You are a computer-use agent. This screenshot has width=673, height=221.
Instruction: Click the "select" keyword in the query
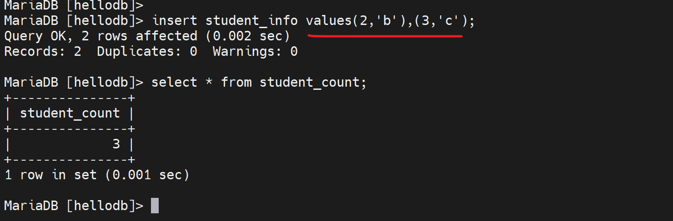174,82
